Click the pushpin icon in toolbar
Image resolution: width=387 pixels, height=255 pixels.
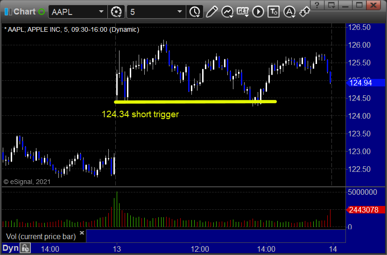pyautogui.click(x=304, y=11)
